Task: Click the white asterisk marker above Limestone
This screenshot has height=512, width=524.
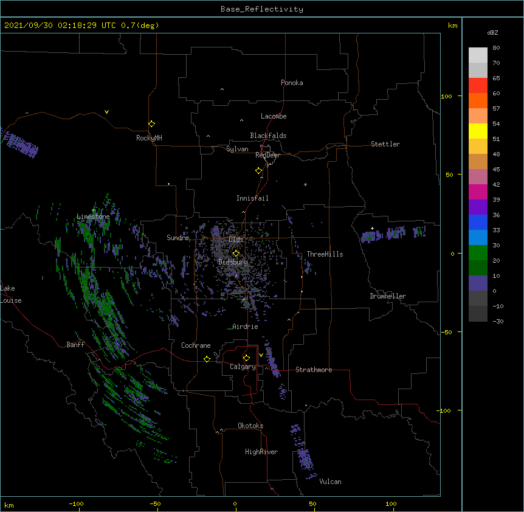Action: pyautogui.click(x=93, y=210)
